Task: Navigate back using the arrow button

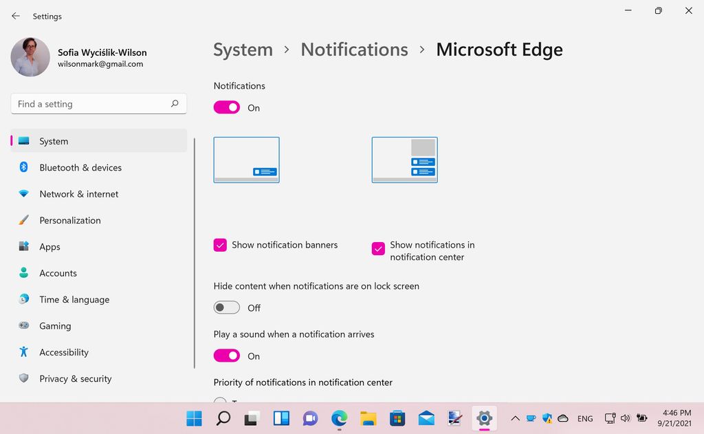Action: tap(15, 16)
